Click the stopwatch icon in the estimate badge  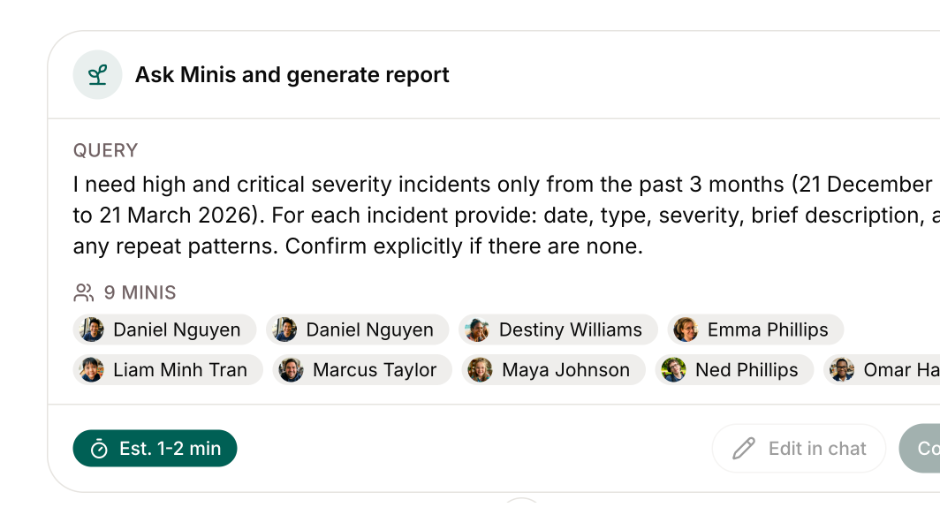[x=100, y=449]
